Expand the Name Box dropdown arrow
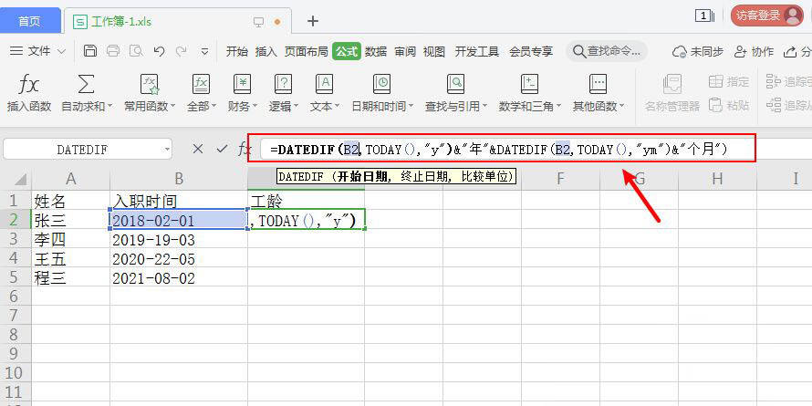The width and height of the screenshot is (812, 406). [167, 150]
